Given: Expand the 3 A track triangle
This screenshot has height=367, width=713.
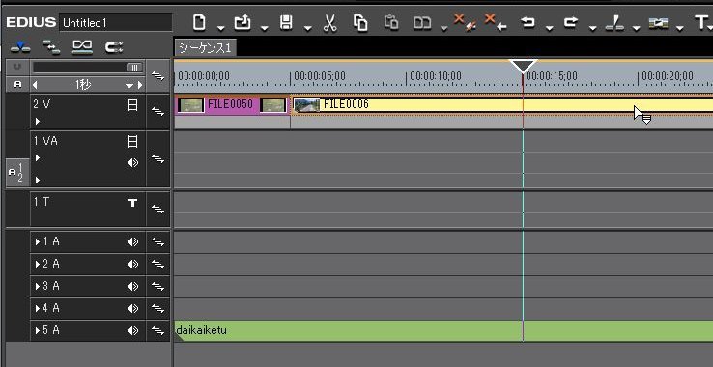Looking at the screenshot, I should (x=38, y=286).
